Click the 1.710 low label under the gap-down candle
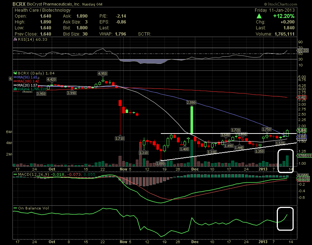The image size is (312, 245). [x=120, y=138]
